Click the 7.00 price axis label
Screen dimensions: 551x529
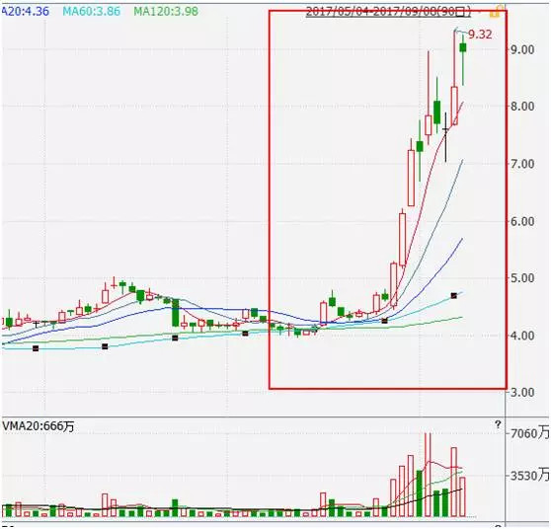click(x=522, y=164)
